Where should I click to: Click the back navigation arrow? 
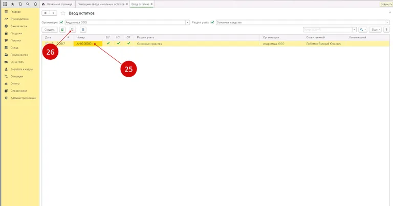click(x=46, y=13)
